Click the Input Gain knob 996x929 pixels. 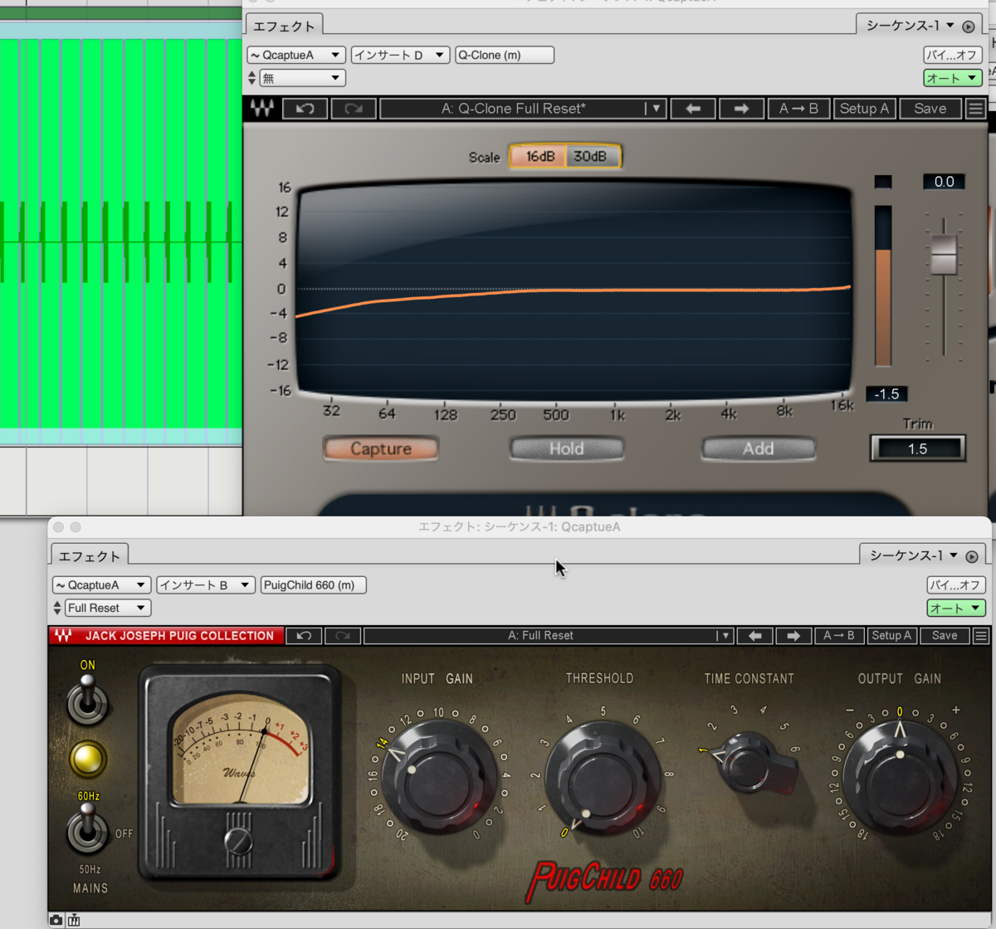pos(440,779)
